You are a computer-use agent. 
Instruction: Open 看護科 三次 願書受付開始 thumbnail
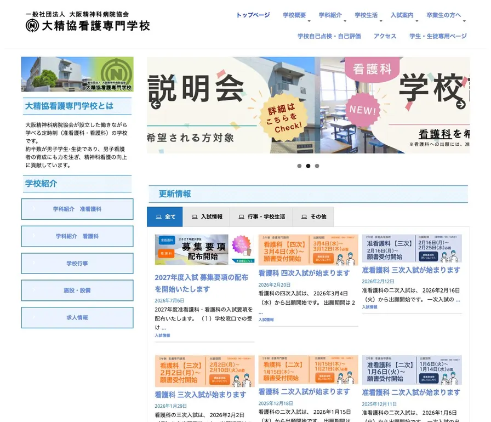click(x=204, y=371)
